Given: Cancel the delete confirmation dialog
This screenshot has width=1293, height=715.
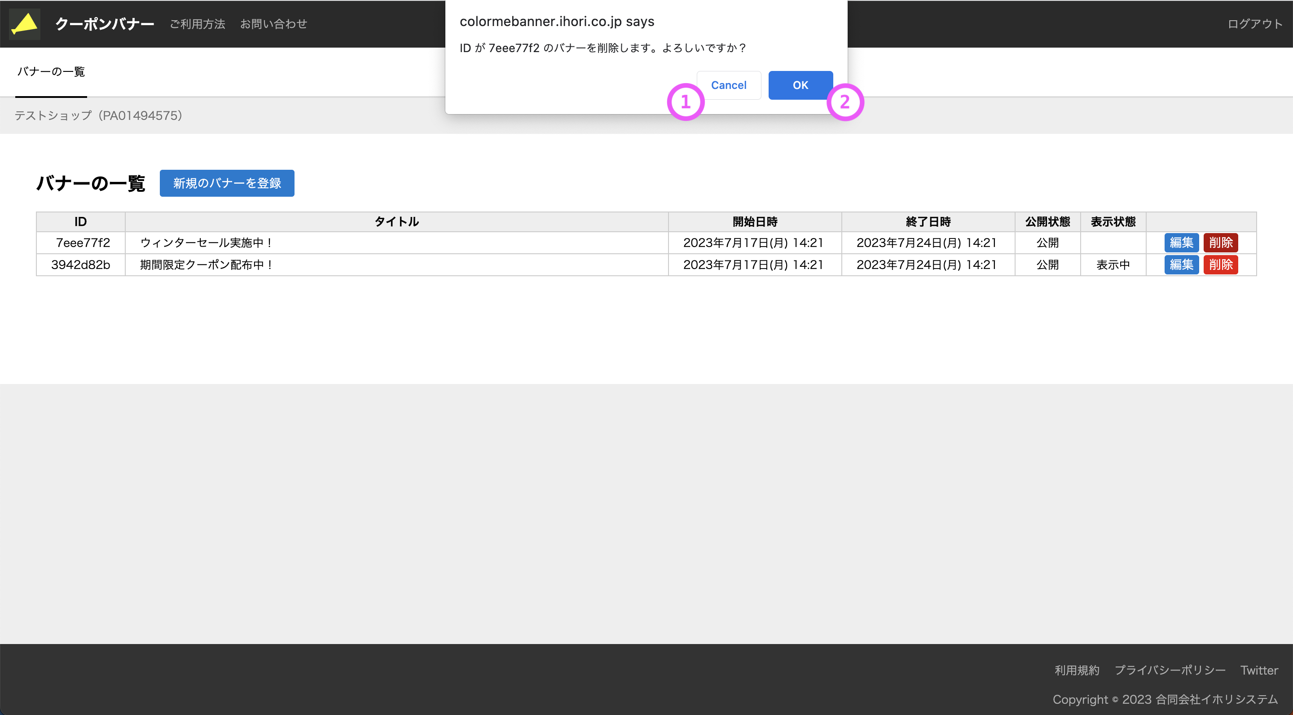Looking at the screenshot, I should coord(728,85).
